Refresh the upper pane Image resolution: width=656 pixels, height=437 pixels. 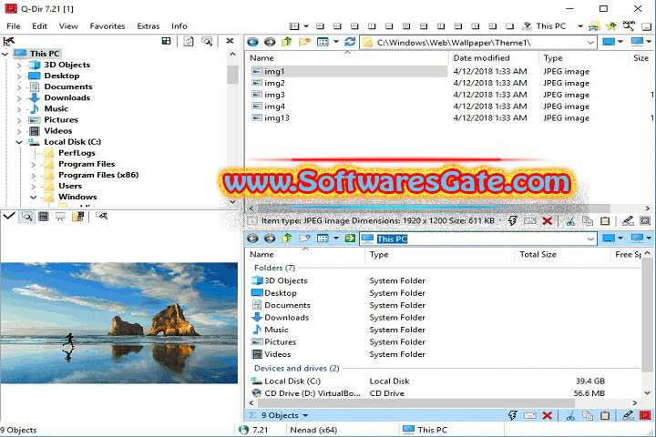[350, 42]
